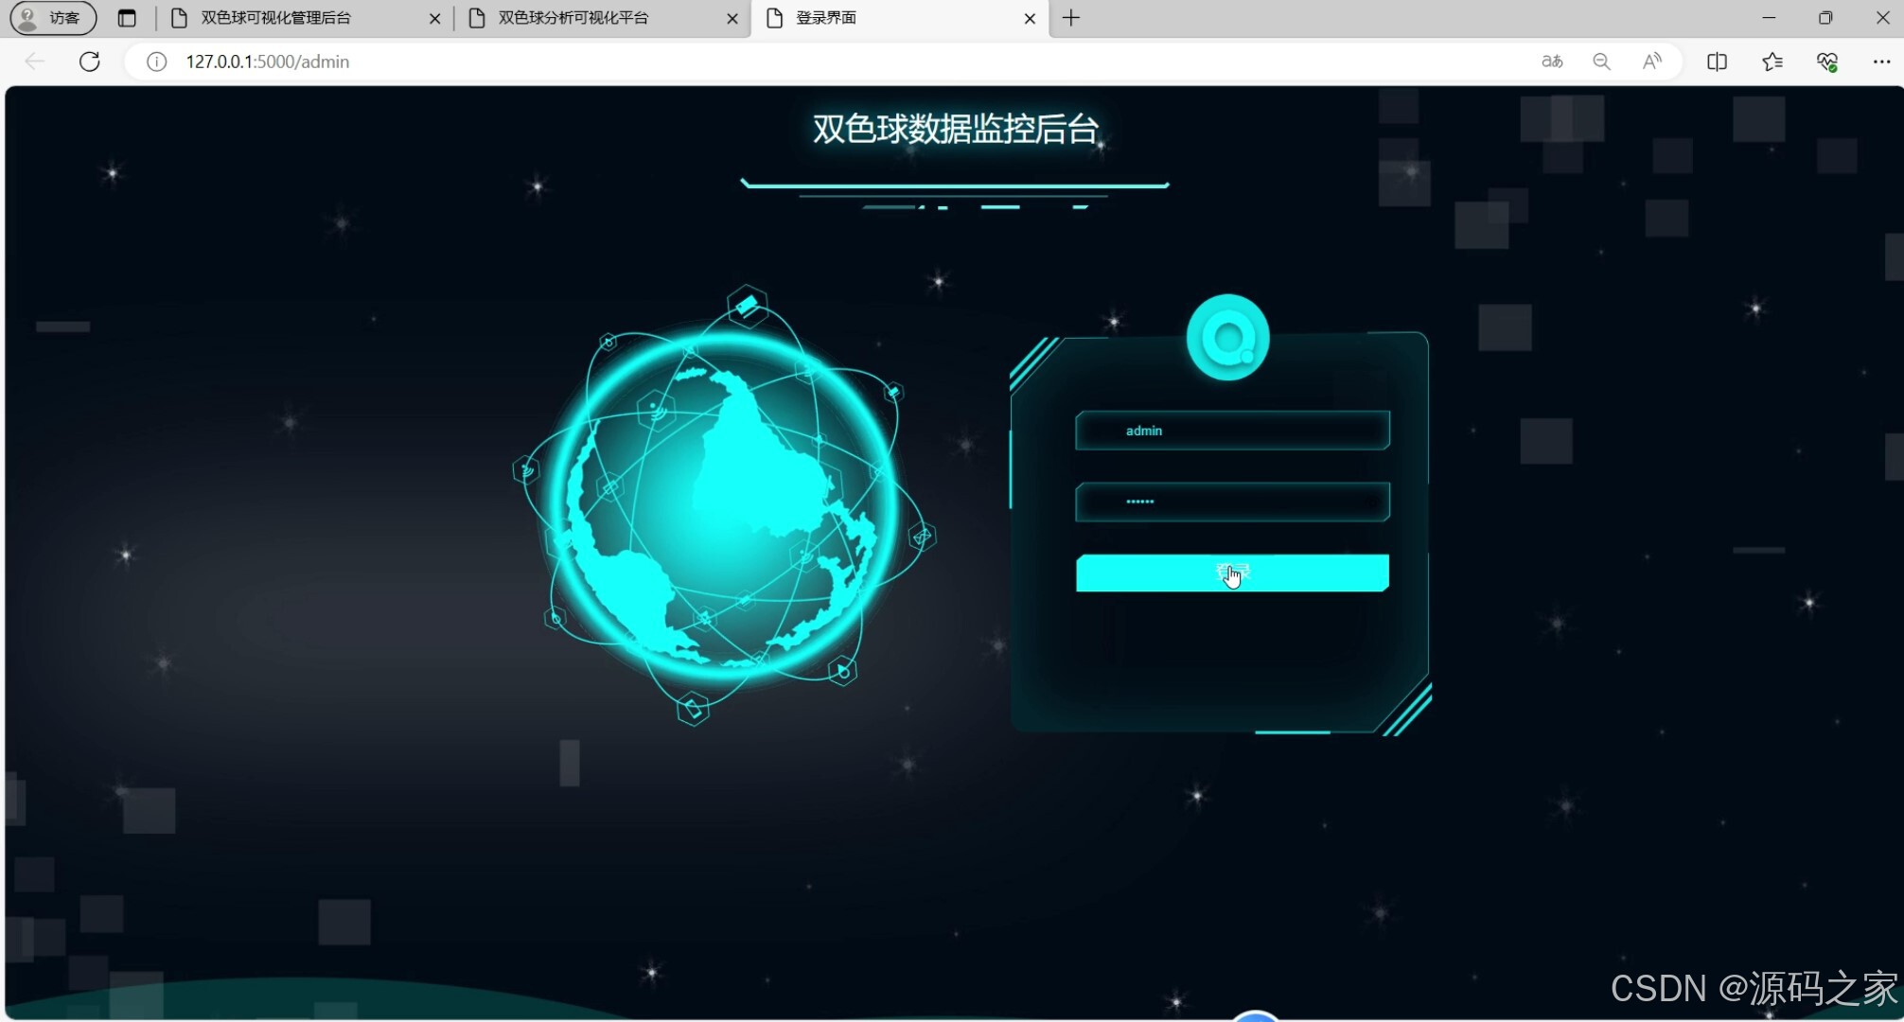Click the admin username input field
Image resolution: width=1904 pixels, height=1022 pixels.
click(x=1232, y=431)
